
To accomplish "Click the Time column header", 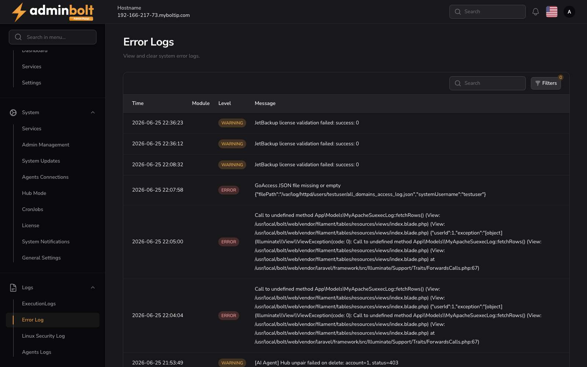I will (138, 103).
